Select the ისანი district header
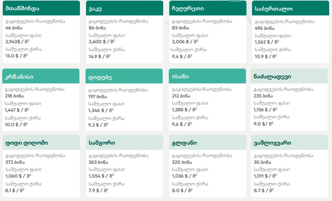Viewport: 332px width, 201px height. point(207,76)
